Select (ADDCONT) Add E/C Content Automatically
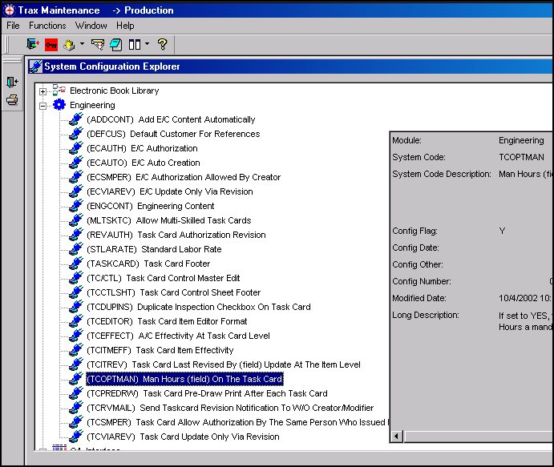 point(171,119)
